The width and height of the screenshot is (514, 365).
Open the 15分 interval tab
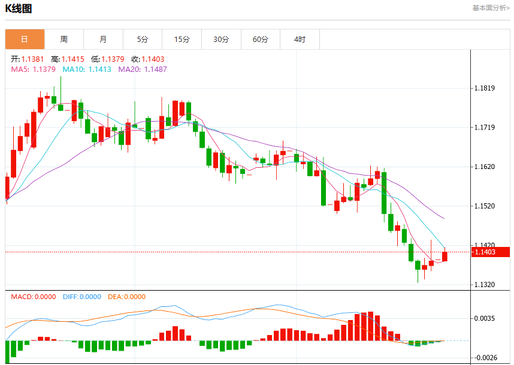click(x=182, y=40)
